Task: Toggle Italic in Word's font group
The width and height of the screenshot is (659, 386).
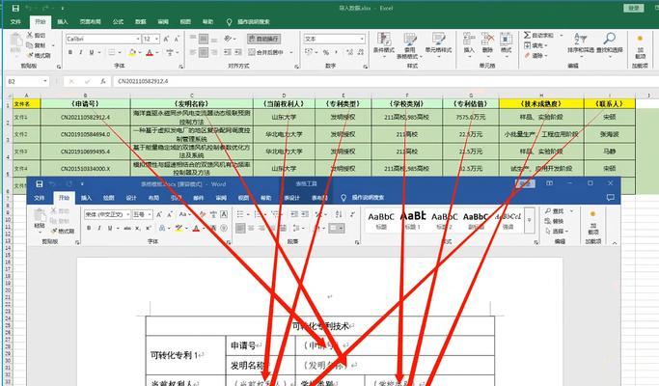Action: pos(99,228)
